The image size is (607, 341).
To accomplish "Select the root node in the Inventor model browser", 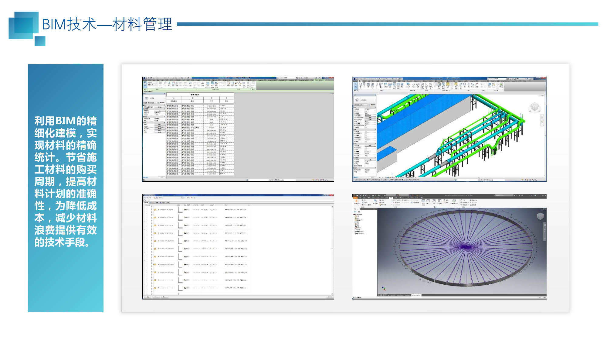I will click(358, 214).
